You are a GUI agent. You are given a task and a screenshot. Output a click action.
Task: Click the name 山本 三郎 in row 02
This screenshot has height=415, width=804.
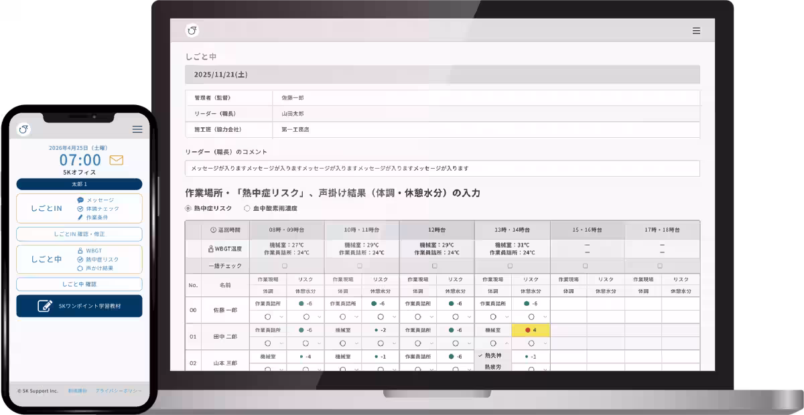[226, 363]
